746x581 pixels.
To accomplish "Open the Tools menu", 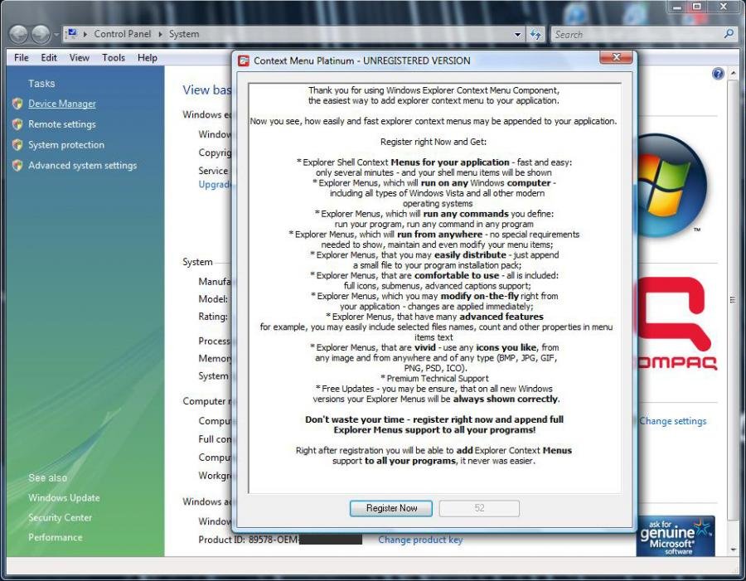I will (114, 57).
